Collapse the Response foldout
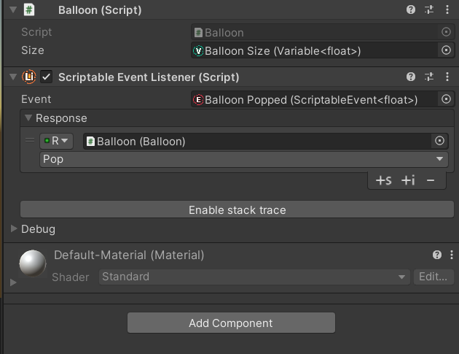459x354 pixels. [x=28, y=118]
